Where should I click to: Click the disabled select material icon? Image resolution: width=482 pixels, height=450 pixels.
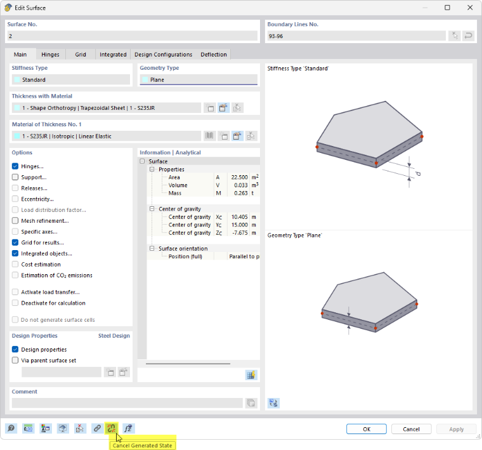(x=251, y=136)
